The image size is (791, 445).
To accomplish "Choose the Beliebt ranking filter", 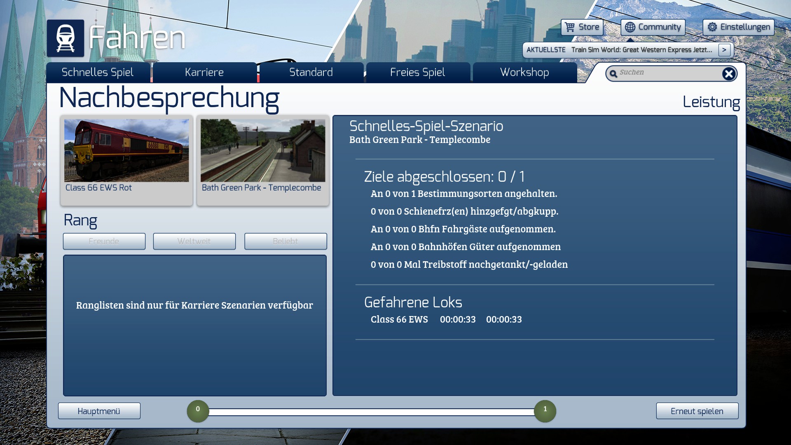I will click(x=285, y=241).
